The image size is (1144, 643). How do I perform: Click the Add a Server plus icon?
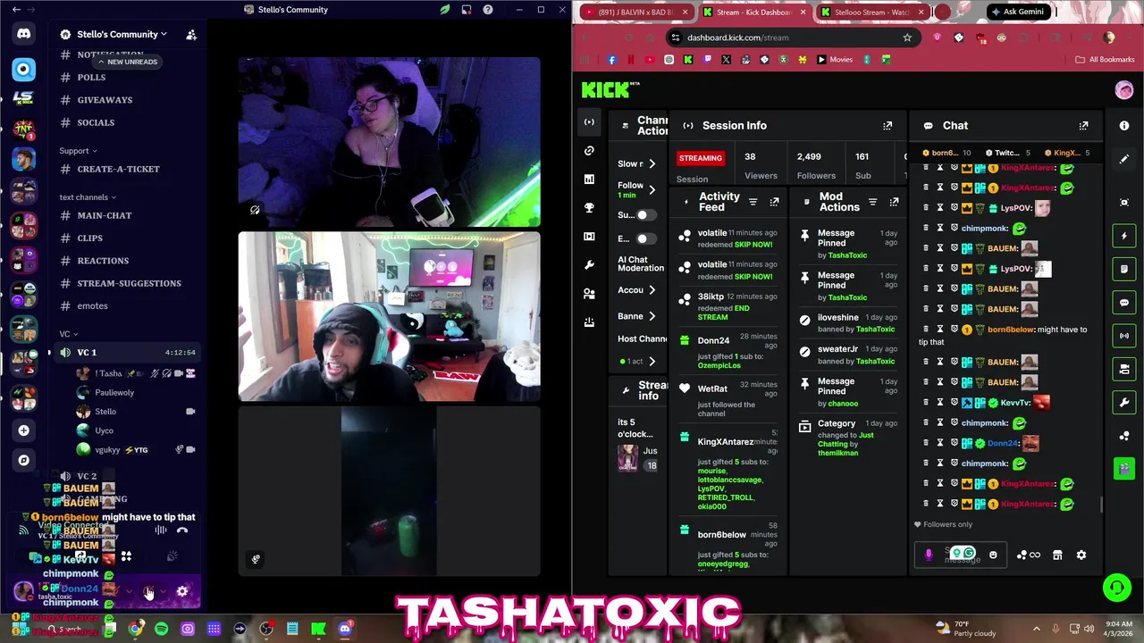tap(24, 430)
